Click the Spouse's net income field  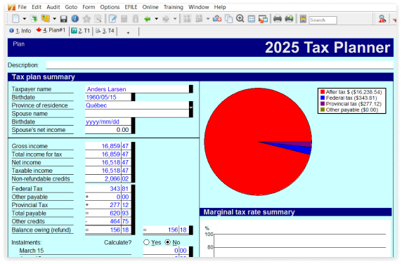(x=108, y=130)
